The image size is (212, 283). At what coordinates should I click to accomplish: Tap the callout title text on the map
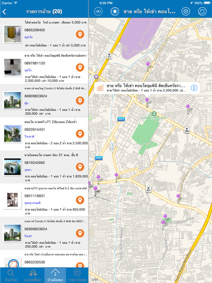tap(146, 86)
